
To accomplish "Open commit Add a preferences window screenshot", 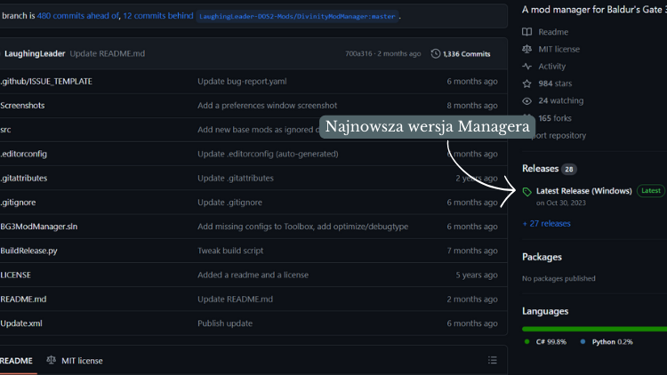I will tap(267, 106).
